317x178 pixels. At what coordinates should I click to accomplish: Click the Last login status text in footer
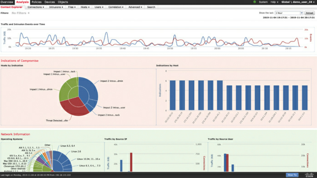(36, 175)
